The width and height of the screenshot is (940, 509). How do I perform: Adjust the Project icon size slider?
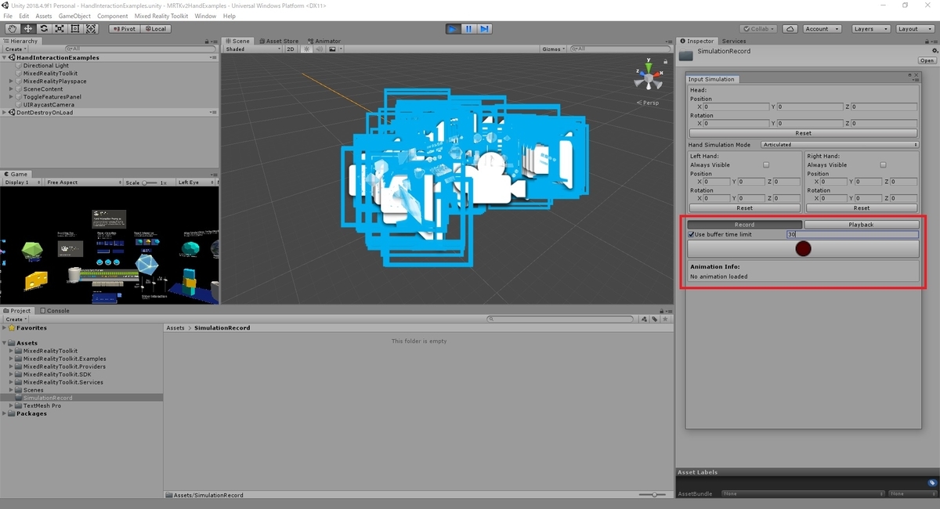point(653,495)
